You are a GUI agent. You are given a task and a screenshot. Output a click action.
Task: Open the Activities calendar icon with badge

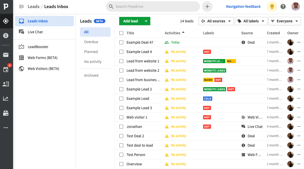pos(6,69)
